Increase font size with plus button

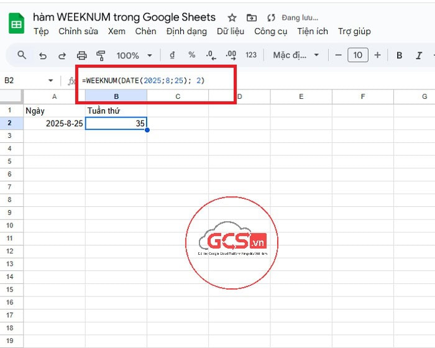point(377,55)
